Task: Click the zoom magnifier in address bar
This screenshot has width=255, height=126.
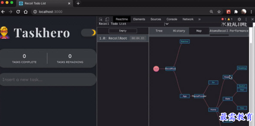Action: (x=211, y=12)
